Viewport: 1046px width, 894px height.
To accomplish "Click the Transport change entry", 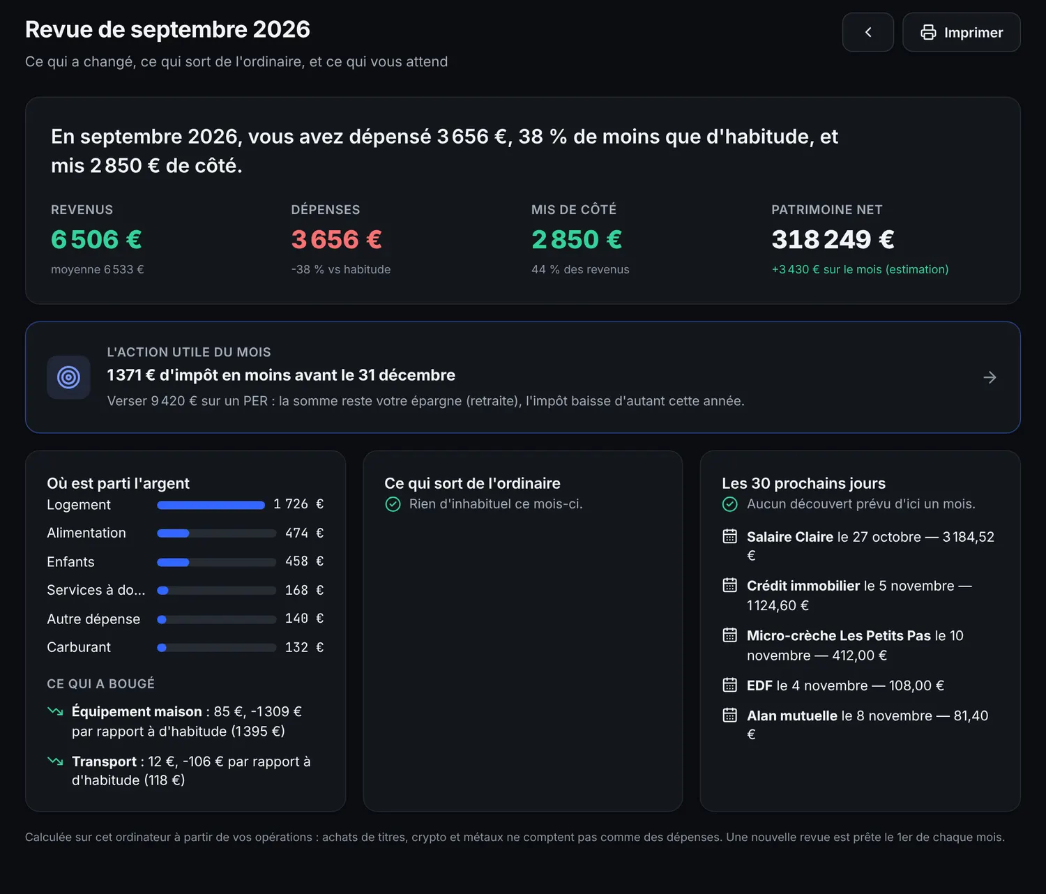I will (185, 771).
